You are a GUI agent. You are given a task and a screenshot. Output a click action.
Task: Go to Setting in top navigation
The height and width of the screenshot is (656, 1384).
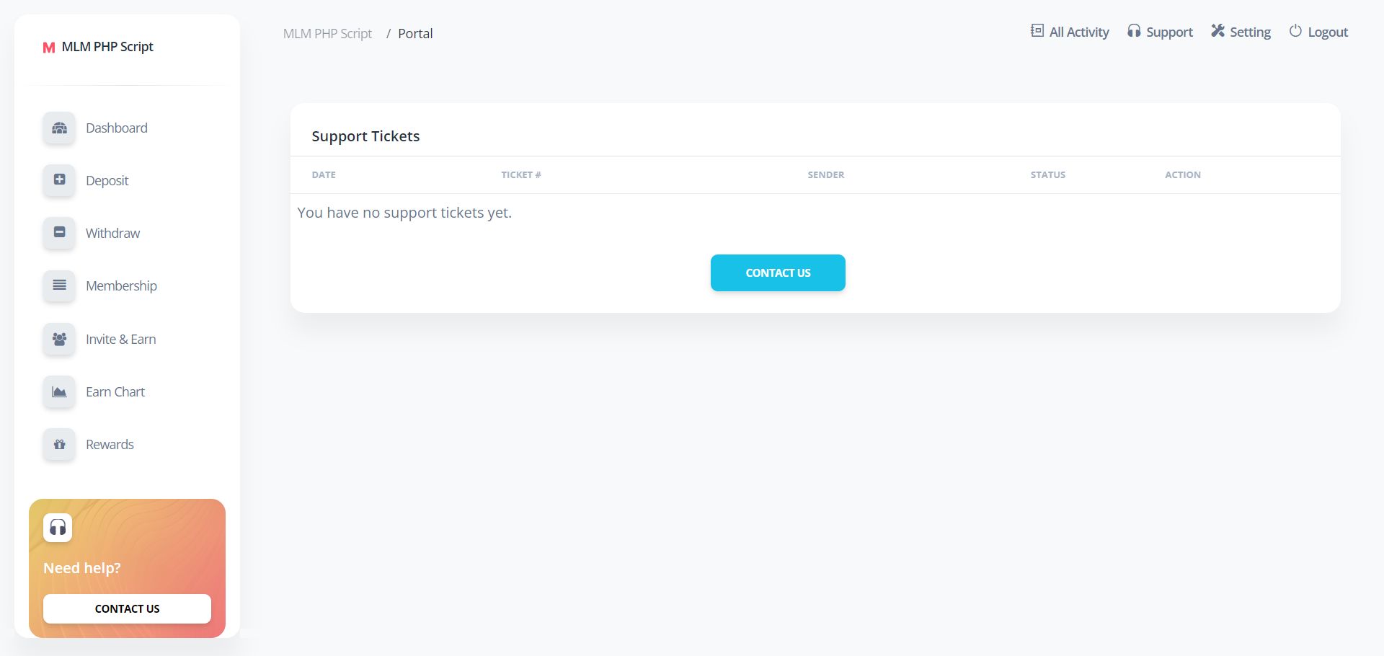1241,32
